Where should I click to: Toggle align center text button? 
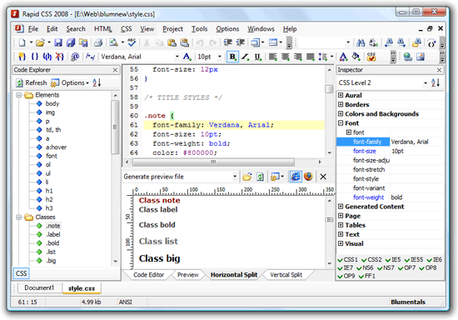[x=286, y=57]
